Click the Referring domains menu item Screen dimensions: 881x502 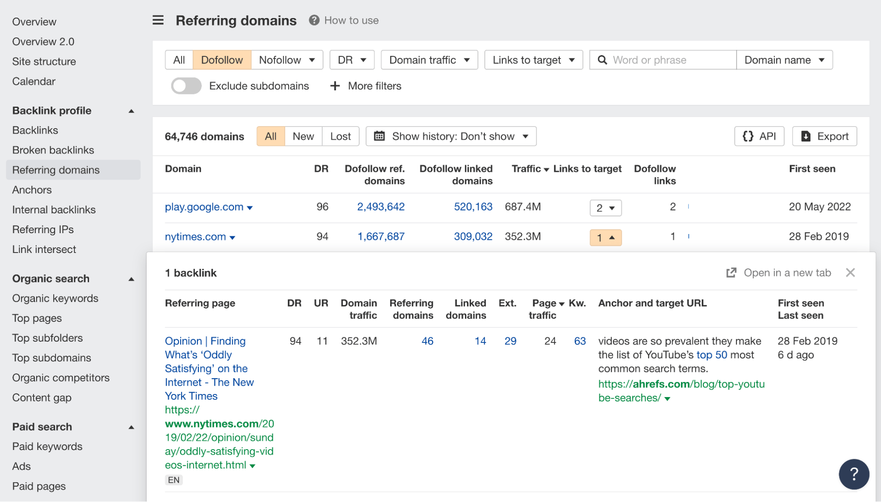(x=56, y=169)
